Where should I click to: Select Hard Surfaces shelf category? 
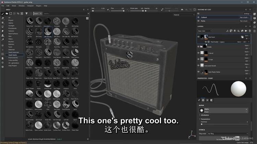click(x=13, y=34)
